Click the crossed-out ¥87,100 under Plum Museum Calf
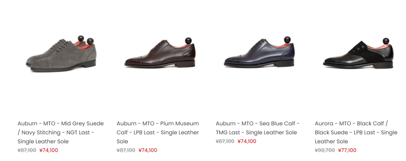 coord(126,150)
